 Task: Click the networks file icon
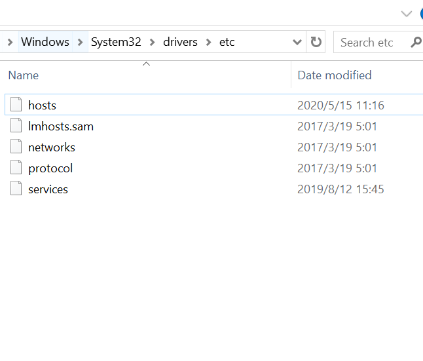pos(16,147)
